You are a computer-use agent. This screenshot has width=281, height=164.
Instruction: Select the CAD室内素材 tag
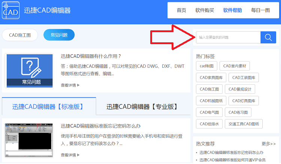click(235, 66)
